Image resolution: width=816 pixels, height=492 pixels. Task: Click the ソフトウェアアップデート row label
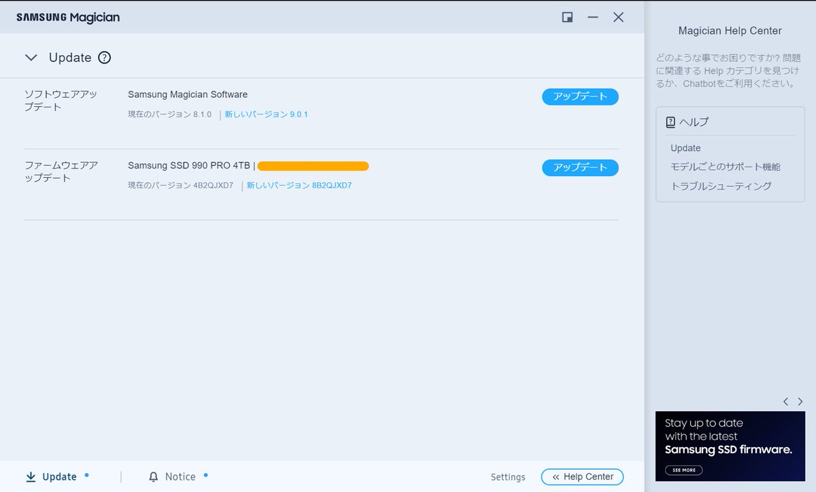[61, 101]
